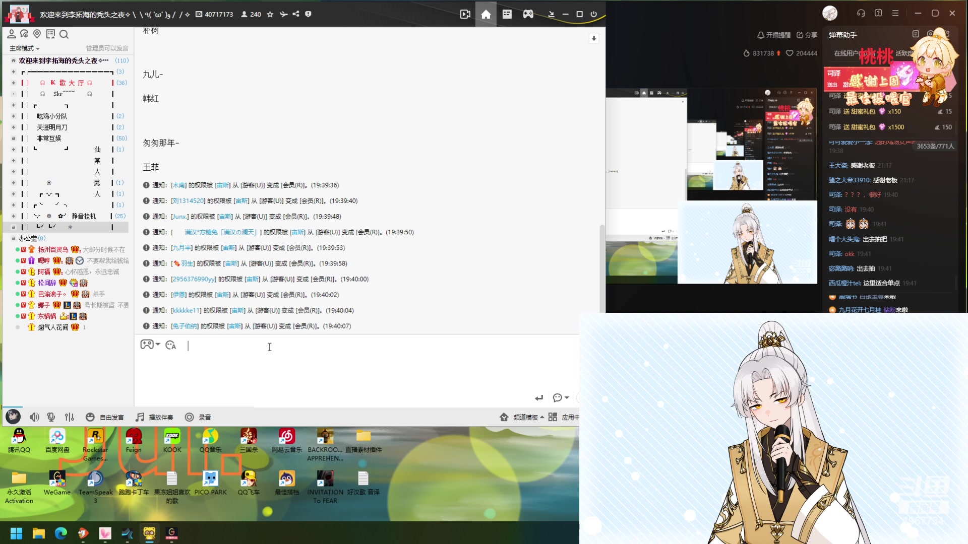Viewport: 968px width, 544px height.
Task: Click 分享 share in the stream window
Action: 807,35
